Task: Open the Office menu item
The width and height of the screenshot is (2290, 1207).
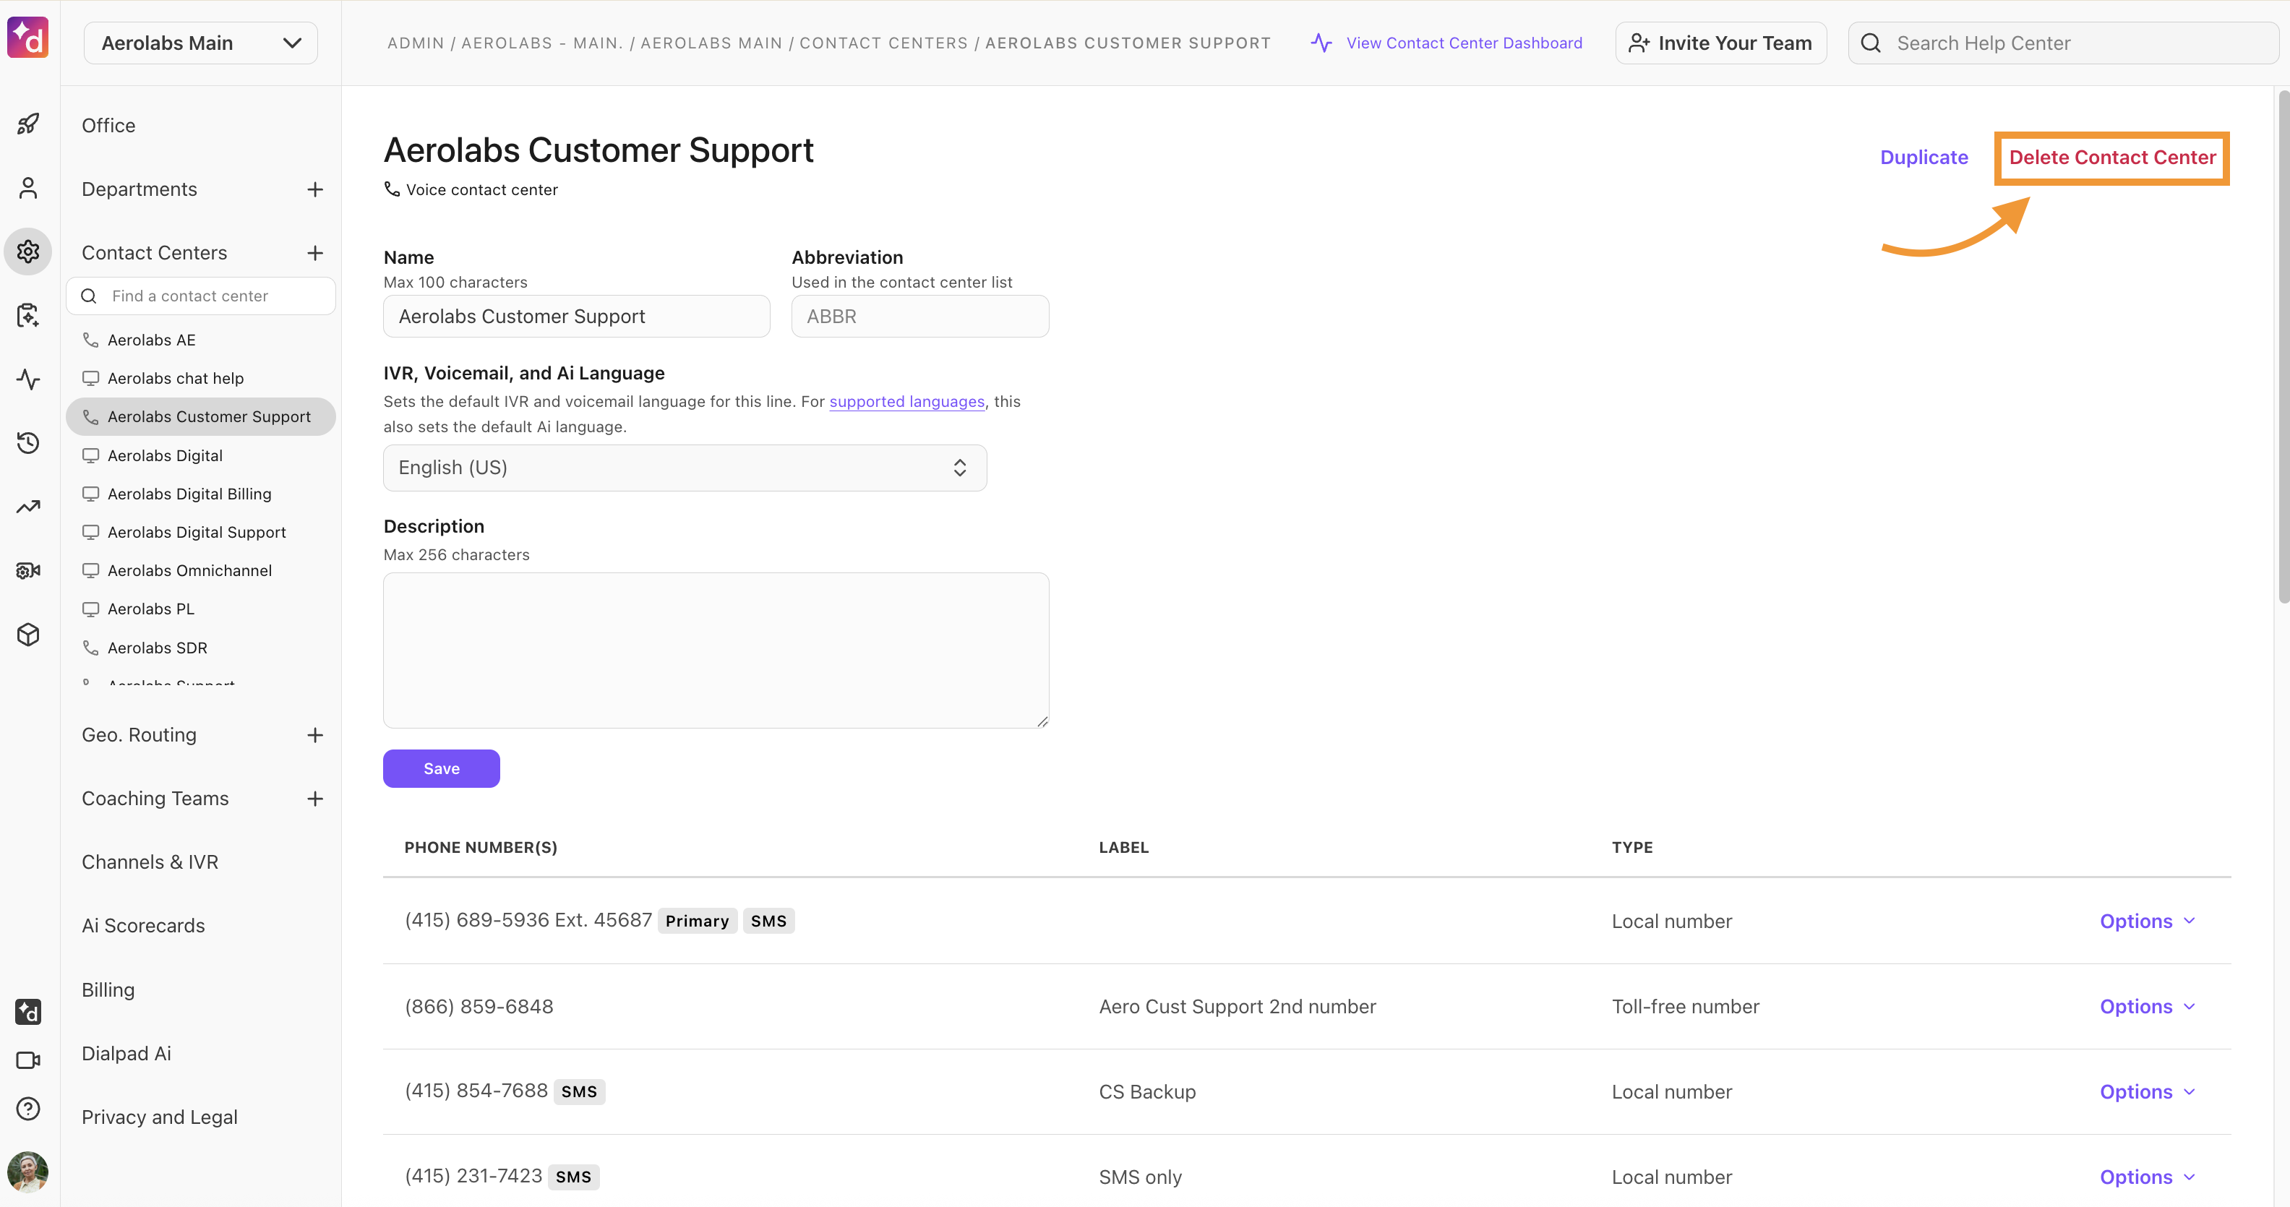Action: coord(108,125)
